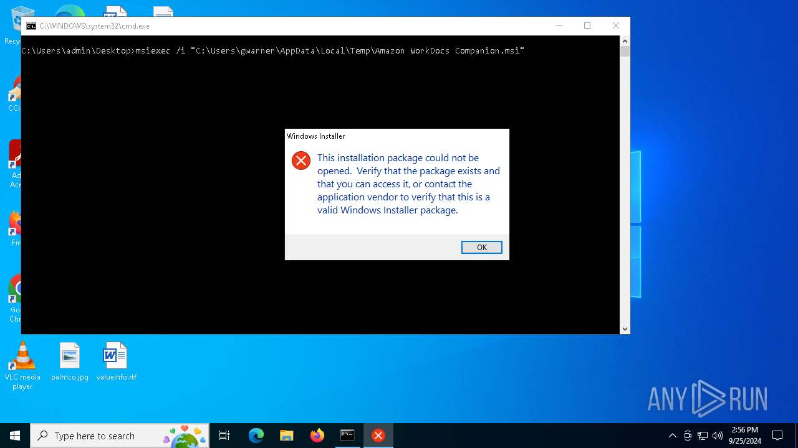Open the clock showing 2:56 PM
Image resolution: width=798 pixels, height=448 pixels.
tap(744, 436)
